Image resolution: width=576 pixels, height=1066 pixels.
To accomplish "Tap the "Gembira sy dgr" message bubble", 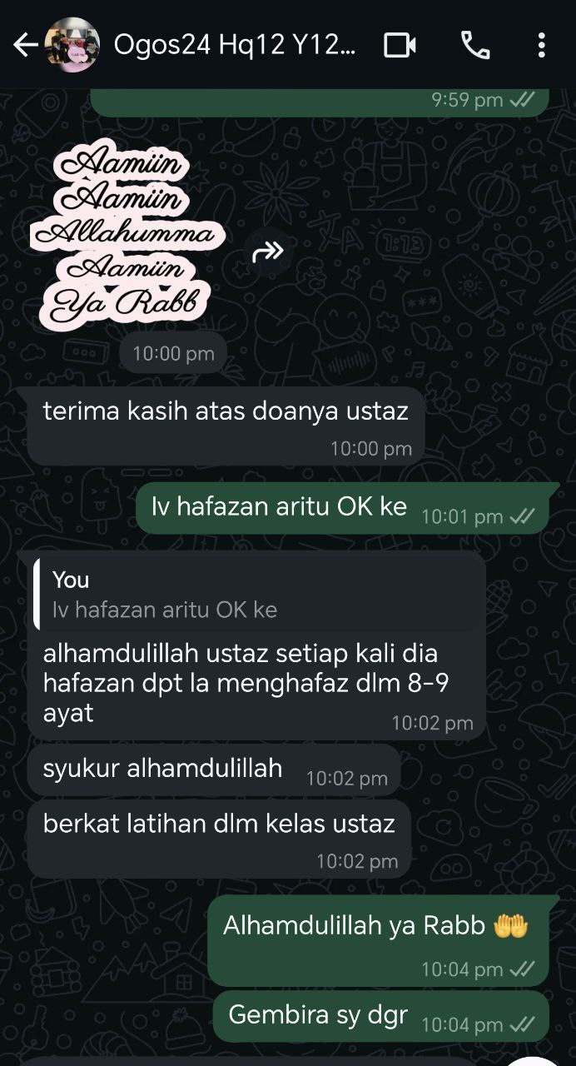I will point(380,1016).
